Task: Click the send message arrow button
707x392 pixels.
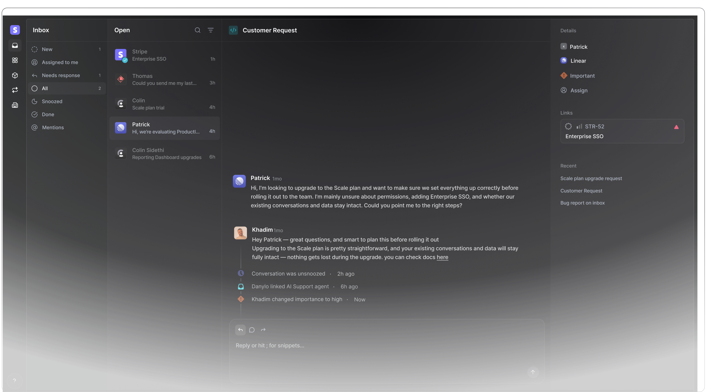Action: (x=533, y=372)
